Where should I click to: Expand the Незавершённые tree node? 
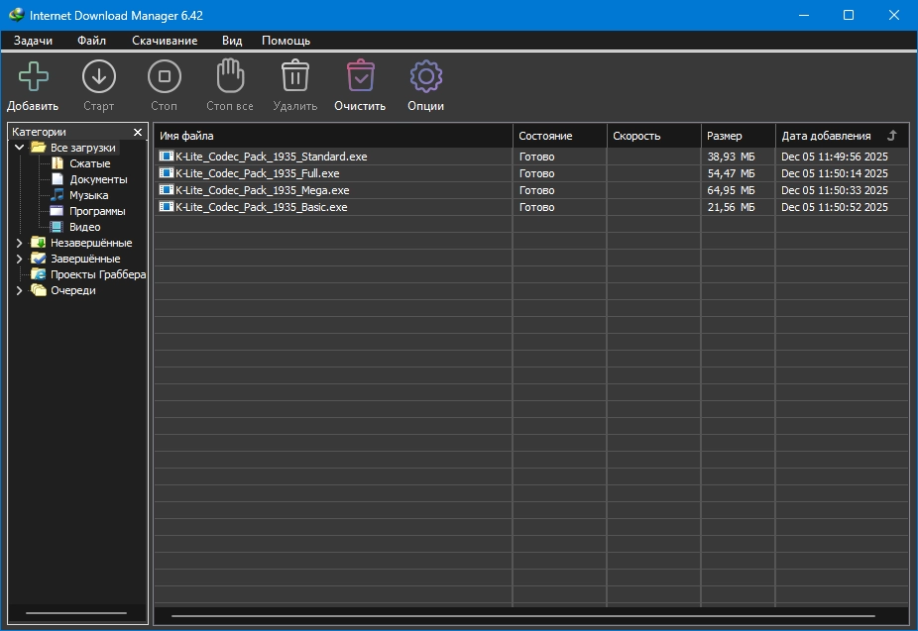coord(19,243)
